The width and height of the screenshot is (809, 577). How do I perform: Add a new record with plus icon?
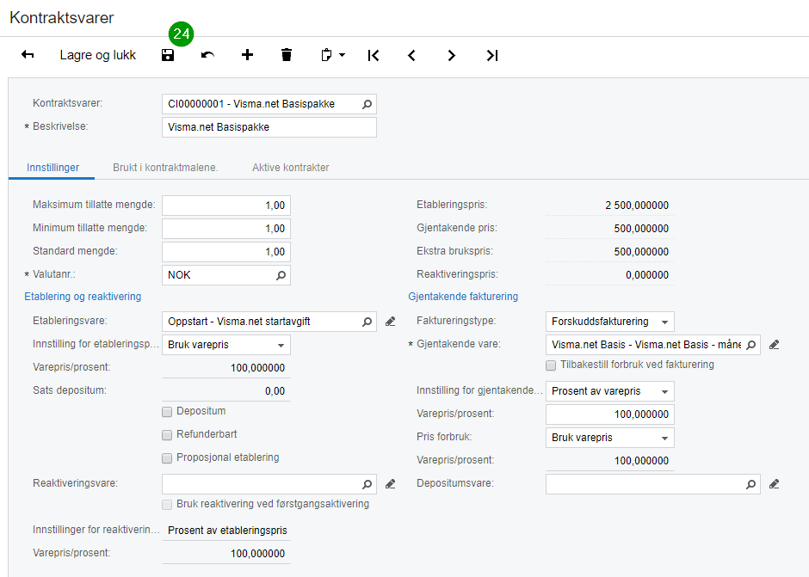click(247, 55)
